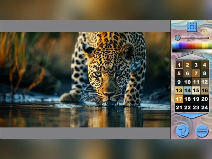
Task: Pick a color from rainbow spectrum strip
Action: point(192,46)
